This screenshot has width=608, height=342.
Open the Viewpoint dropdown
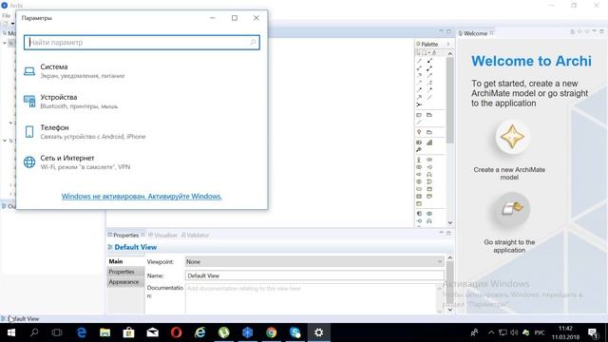(x=314, y=262)
